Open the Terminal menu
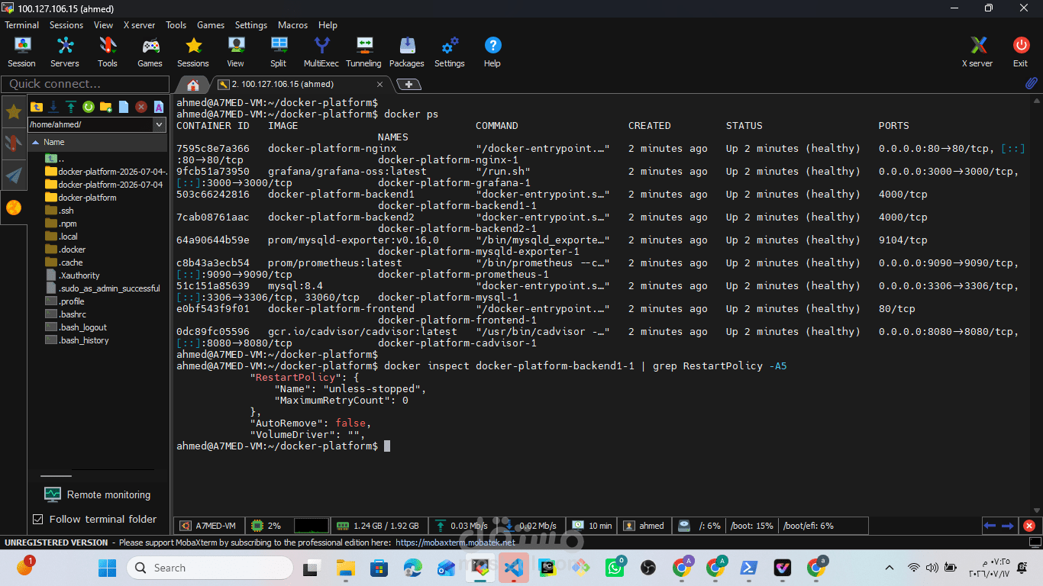 tap(21, 25)
